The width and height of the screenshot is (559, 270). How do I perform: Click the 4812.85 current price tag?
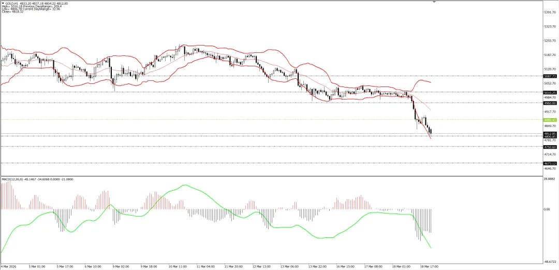(x=550, y=134)
